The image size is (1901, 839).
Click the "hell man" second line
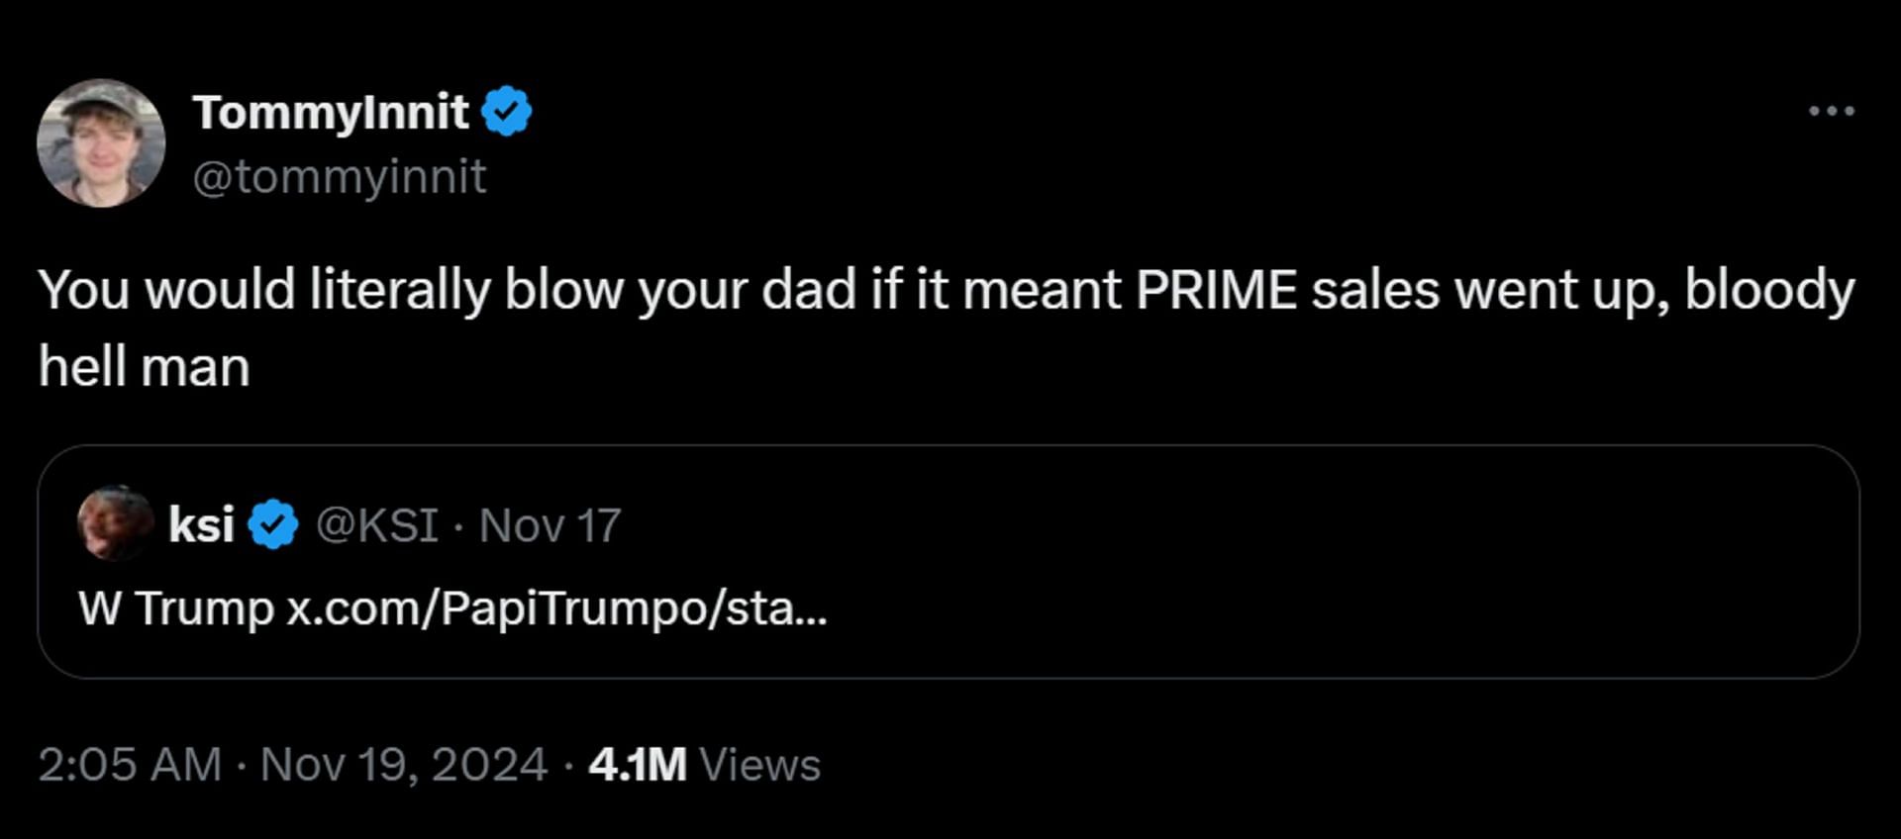tap(145, 367)
